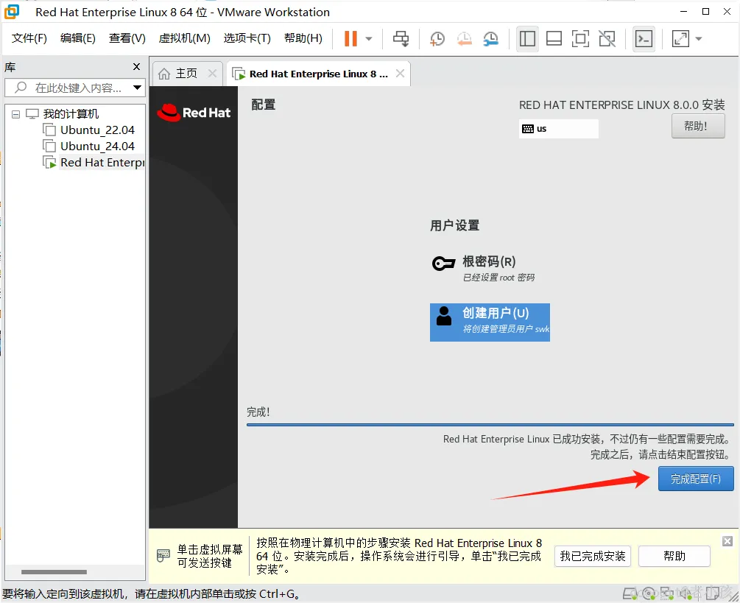Toggle the thumbnail bar view
This screenshot has width=740, height=603.
(x=554, y=39)
